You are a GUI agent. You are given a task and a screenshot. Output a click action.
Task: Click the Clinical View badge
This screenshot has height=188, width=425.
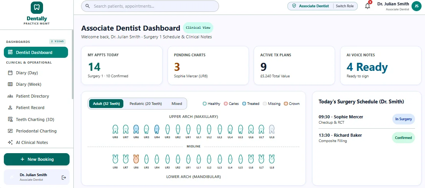click(198, 28)
